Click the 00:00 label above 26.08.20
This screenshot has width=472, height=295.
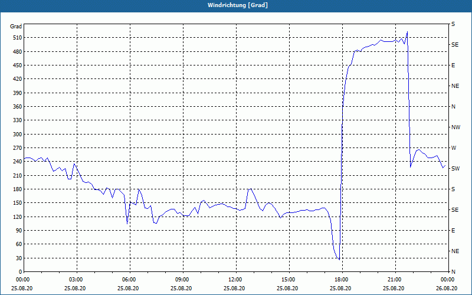coord(447,280)
